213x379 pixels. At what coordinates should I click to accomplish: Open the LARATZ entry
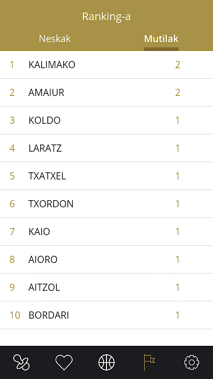point(106,148)
